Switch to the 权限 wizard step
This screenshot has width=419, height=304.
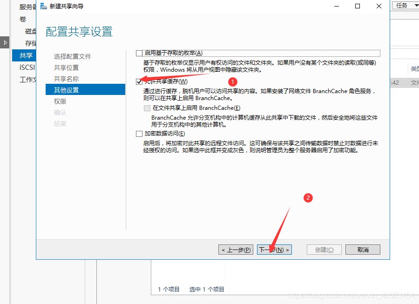click(x=60, y=101)
